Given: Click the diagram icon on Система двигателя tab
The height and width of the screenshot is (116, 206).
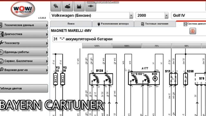Looking at the screenshot, I should [185, 24].
